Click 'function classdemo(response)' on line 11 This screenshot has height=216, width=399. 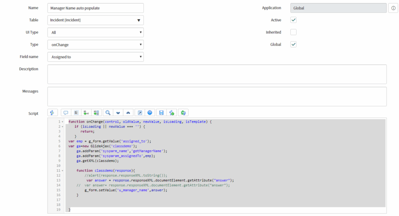(x=104, y=170)
